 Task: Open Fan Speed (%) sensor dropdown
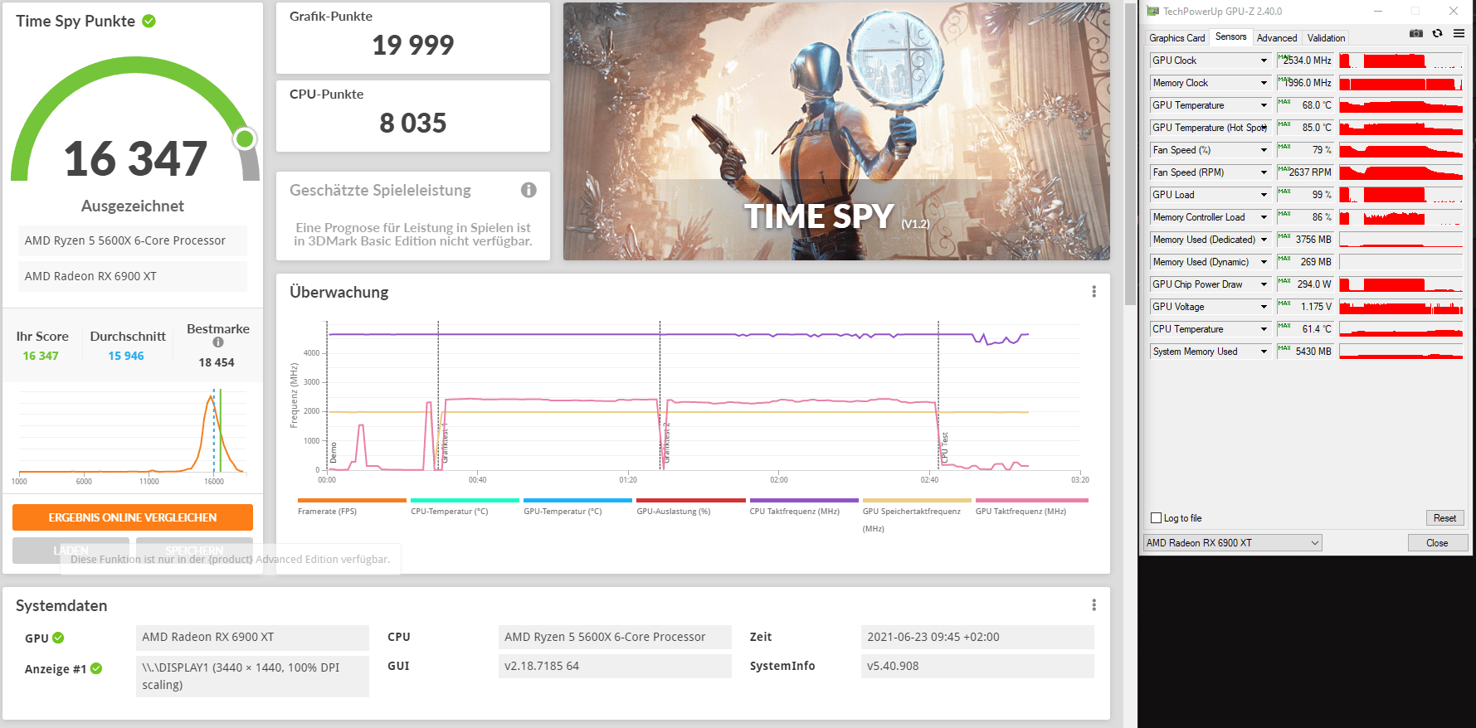(1264, 150)
